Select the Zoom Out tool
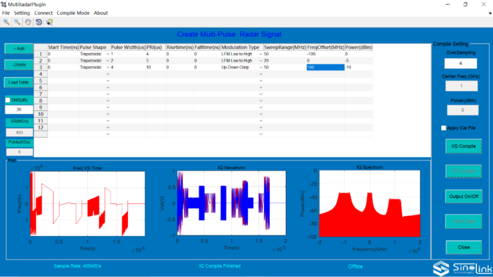The width and height of the screenshot is (493, 277). click(x=17, y=22)
